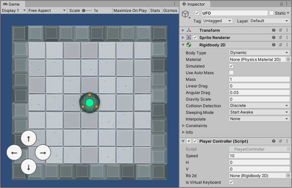Screen dimensions: 292x188
Task: Enable Use Auto Mass checkbox
Action: [231, 73]
